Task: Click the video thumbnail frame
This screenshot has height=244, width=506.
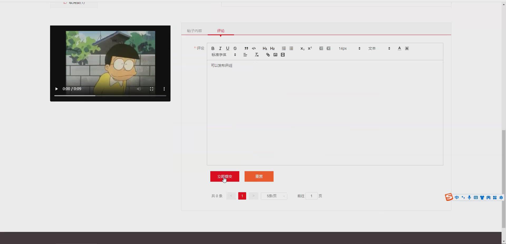Action: tap(110, 63)
